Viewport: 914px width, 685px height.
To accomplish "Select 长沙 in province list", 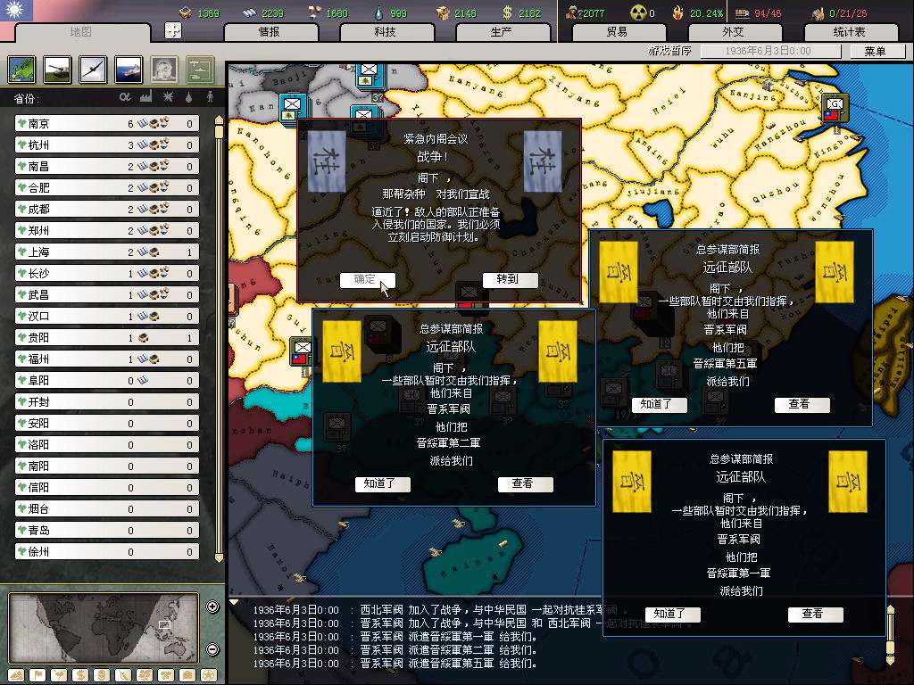I will pos(107,273).
